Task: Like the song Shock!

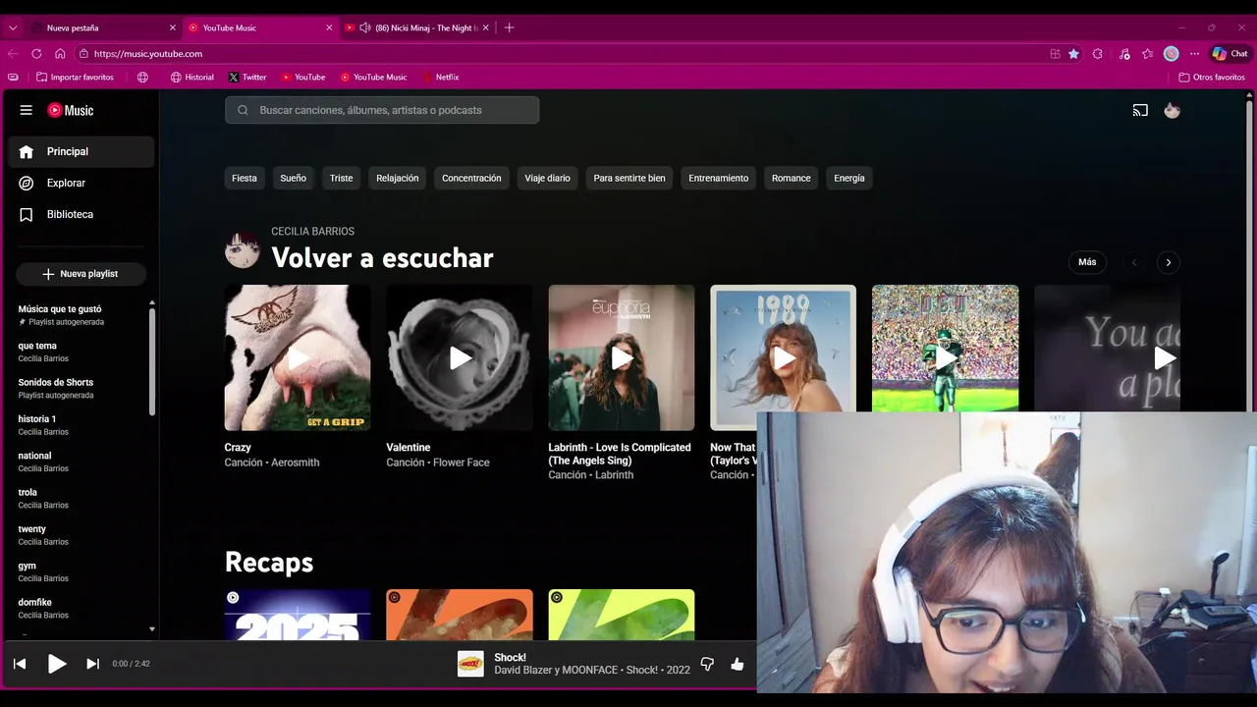Action: [x=738, y=664]
